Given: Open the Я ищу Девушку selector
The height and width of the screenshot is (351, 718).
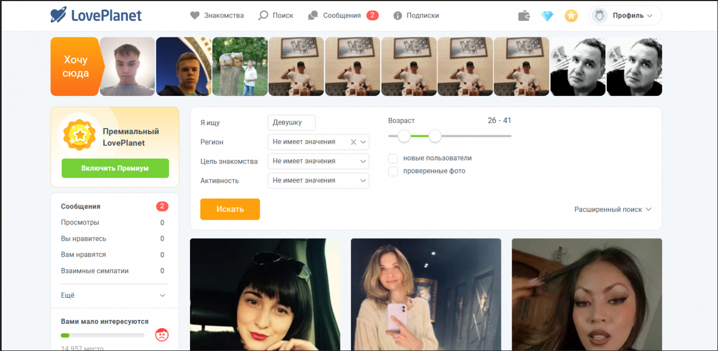Looking at the screenshot, I should [292, 123].
